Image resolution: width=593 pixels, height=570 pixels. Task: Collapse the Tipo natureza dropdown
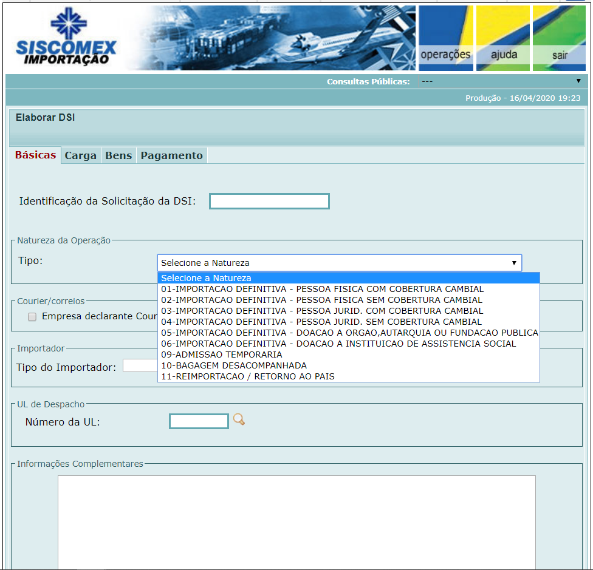(x=339, y=263)
